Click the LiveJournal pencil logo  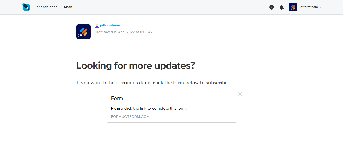click(26, 7)
